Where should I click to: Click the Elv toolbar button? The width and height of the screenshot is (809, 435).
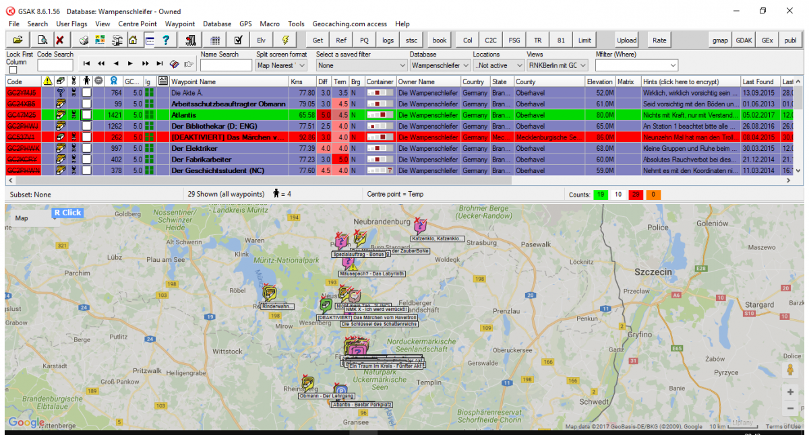pos(261,40)
